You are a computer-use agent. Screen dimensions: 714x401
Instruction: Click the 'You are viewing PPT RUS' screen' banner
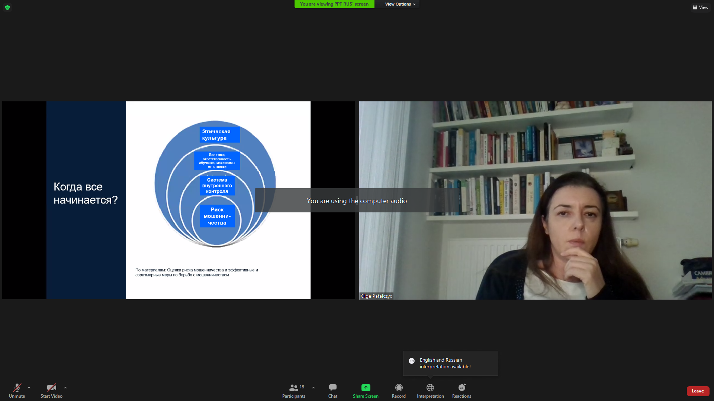pos(334,4)
